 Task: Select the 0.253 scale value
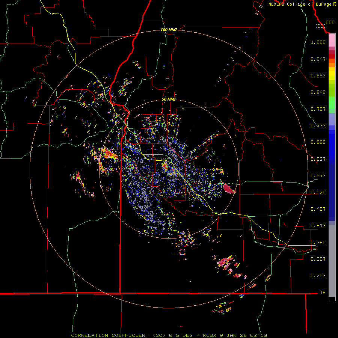318,276
